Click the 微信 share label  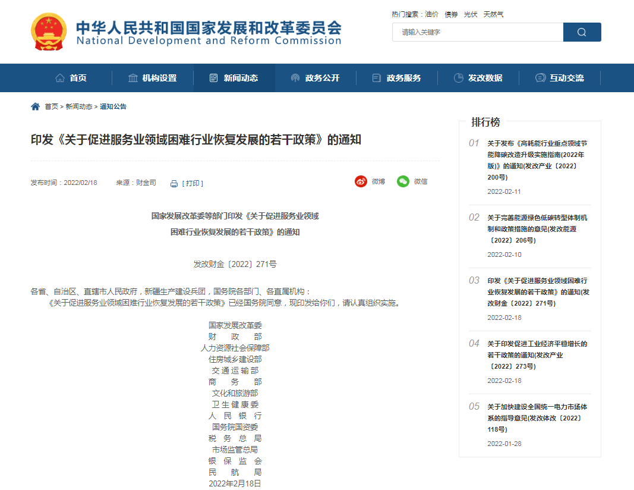click(421, 182)
